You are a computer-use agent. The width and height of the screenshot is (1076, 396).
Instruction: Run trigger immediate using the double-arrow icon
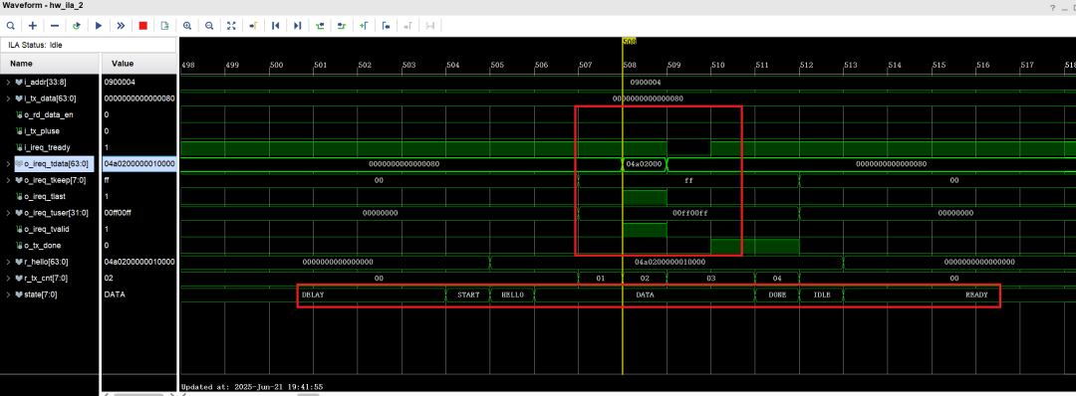(x=121, y=25)
